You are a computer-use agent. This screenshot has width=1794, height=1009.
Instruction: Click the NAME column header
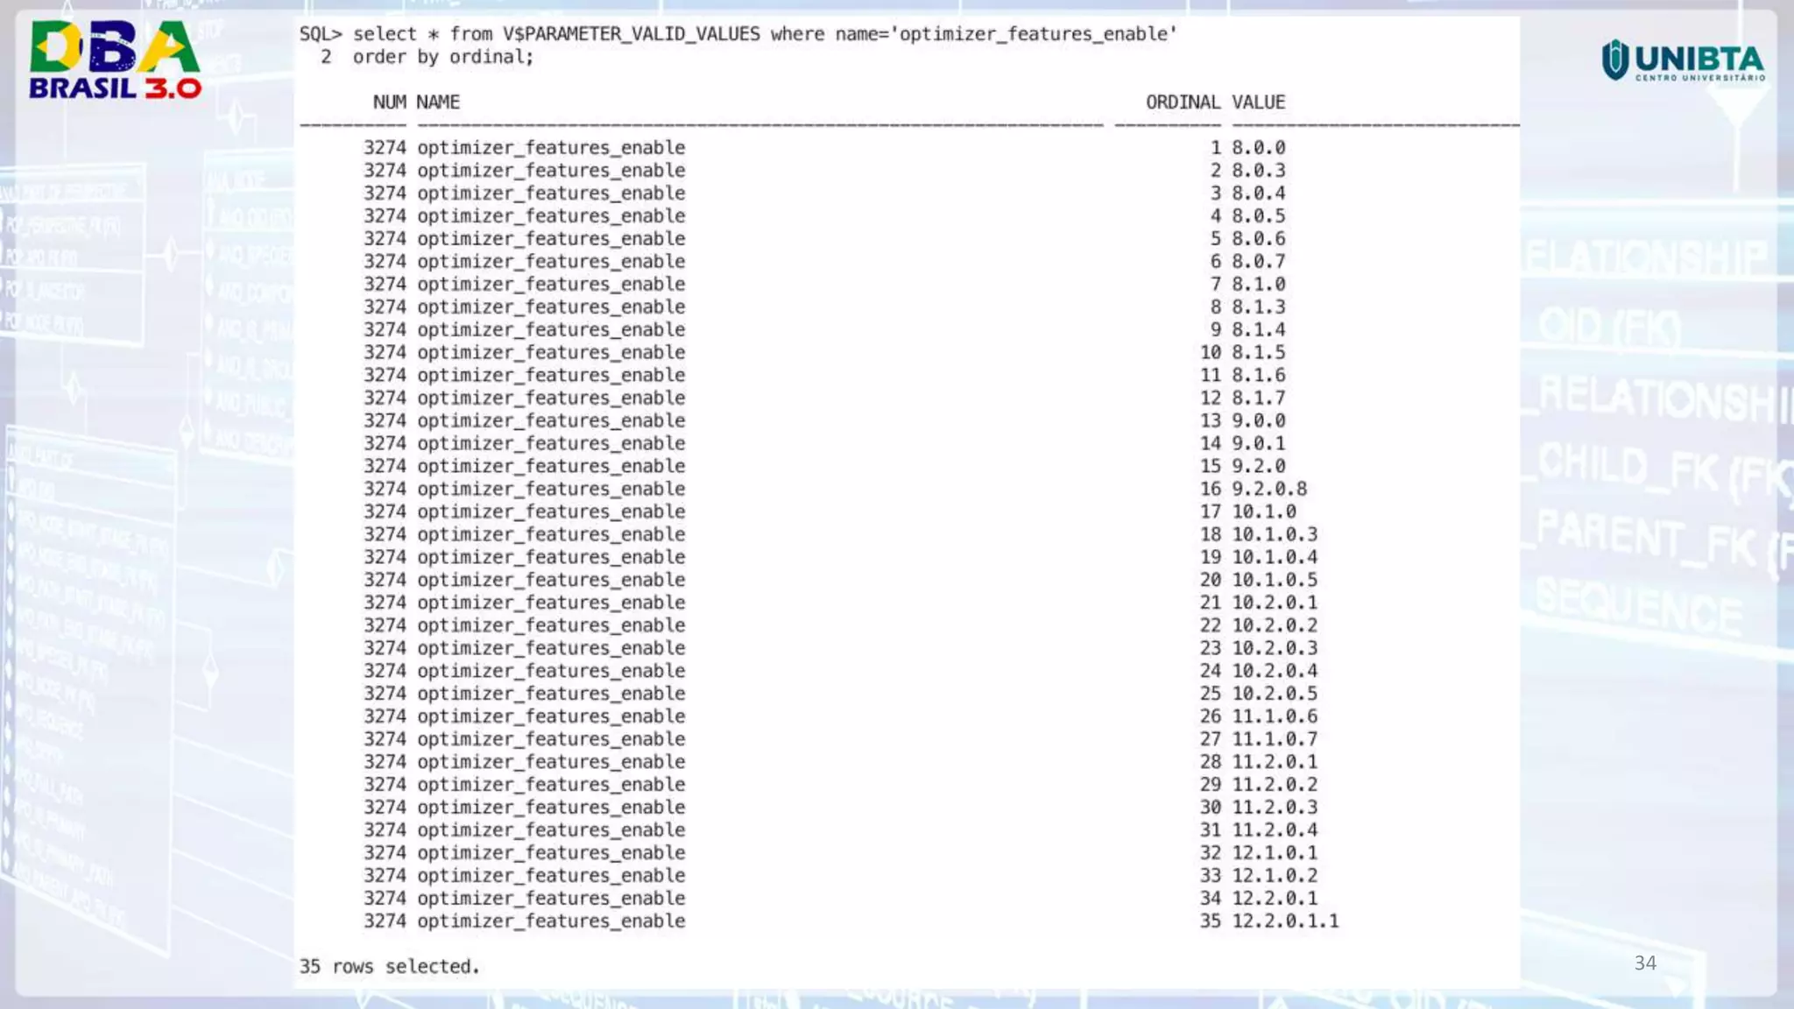(x=438, y=102)
